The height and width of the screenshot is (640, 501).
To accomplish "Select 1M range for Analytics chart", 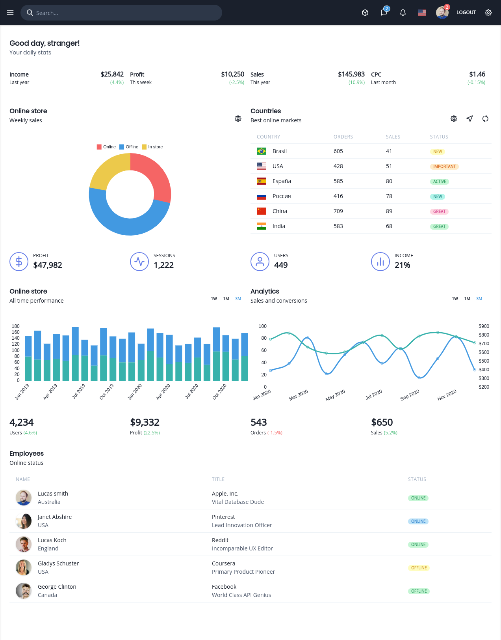I will click(467, 299).
